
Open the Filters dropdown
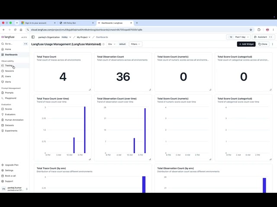pos(135,44)
